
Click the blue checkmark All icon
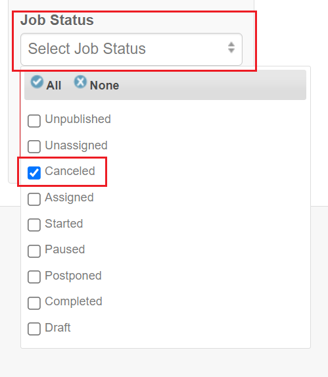(x=37, y=82)
